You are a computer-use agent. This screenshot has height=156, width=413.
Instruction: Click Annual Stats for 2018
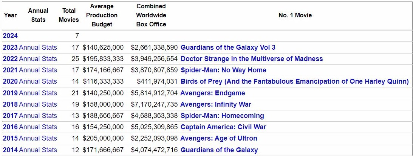(38, 104)
